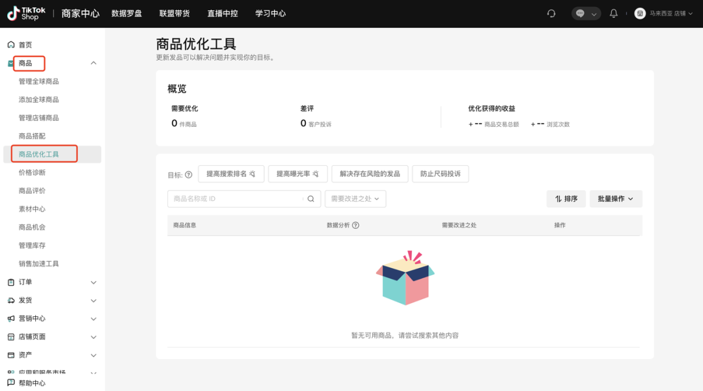Open the 学习中心 menu item
The image size is (703, 391).
[271, 13]
